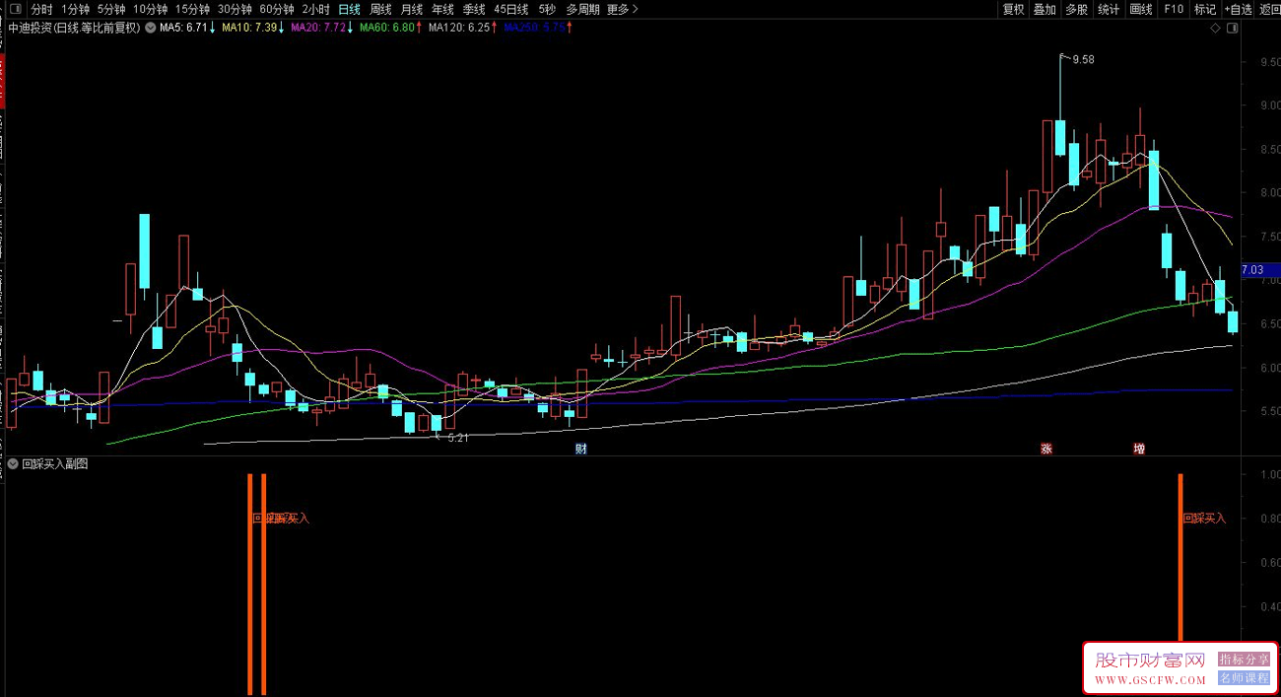Toggle the left panel icon beside 分时

pos(16,9)
